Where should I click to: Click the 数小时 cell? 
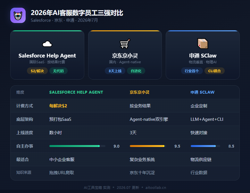tap(55, 133)
